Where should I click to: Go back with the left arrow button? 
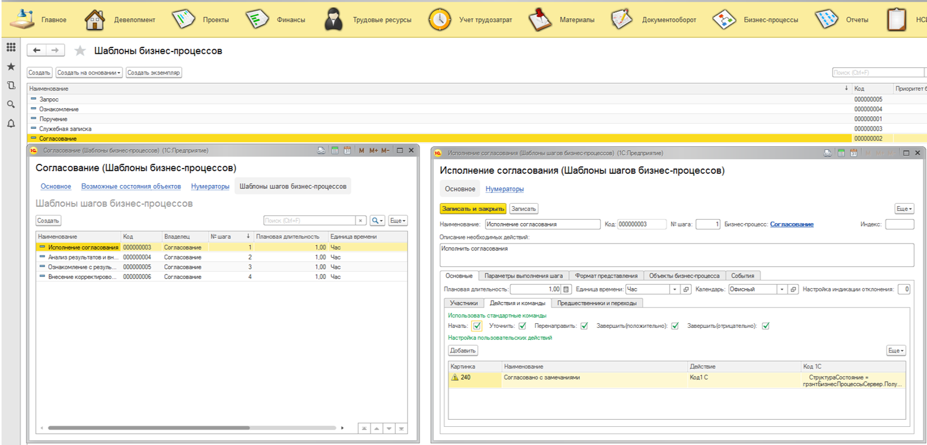[36, 50]
